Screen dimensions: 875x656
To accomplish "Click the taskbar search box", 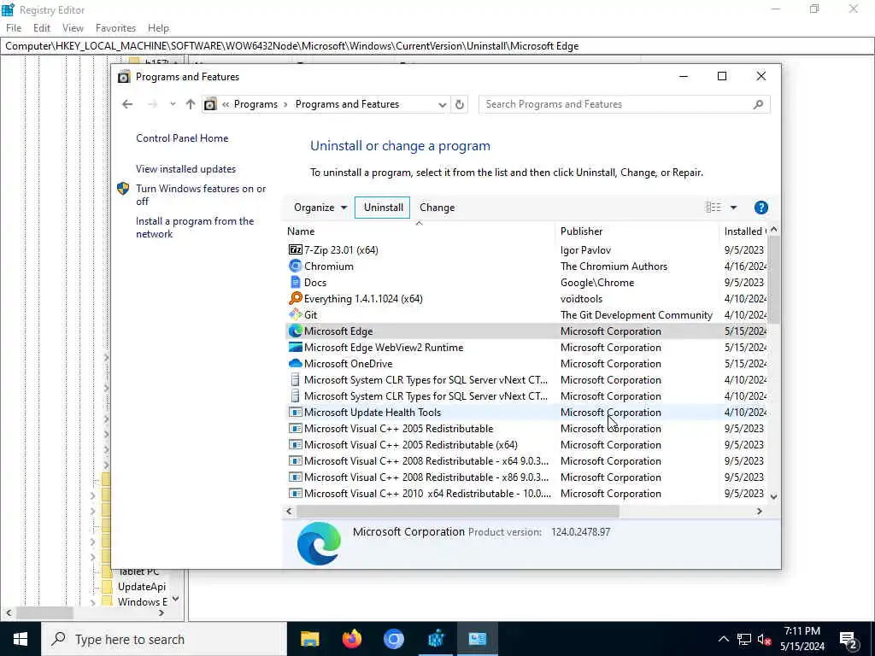I will pos(164,639).
